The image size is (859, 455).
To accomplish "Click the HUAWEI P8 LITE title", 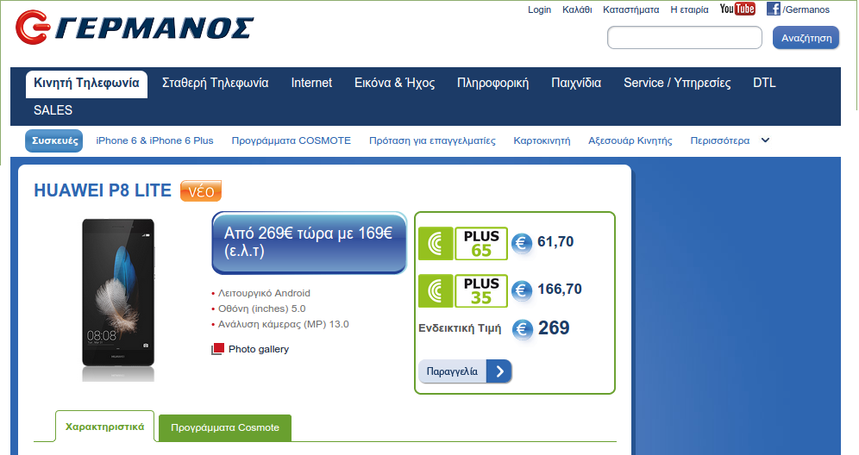I will (x=103, y=190).
